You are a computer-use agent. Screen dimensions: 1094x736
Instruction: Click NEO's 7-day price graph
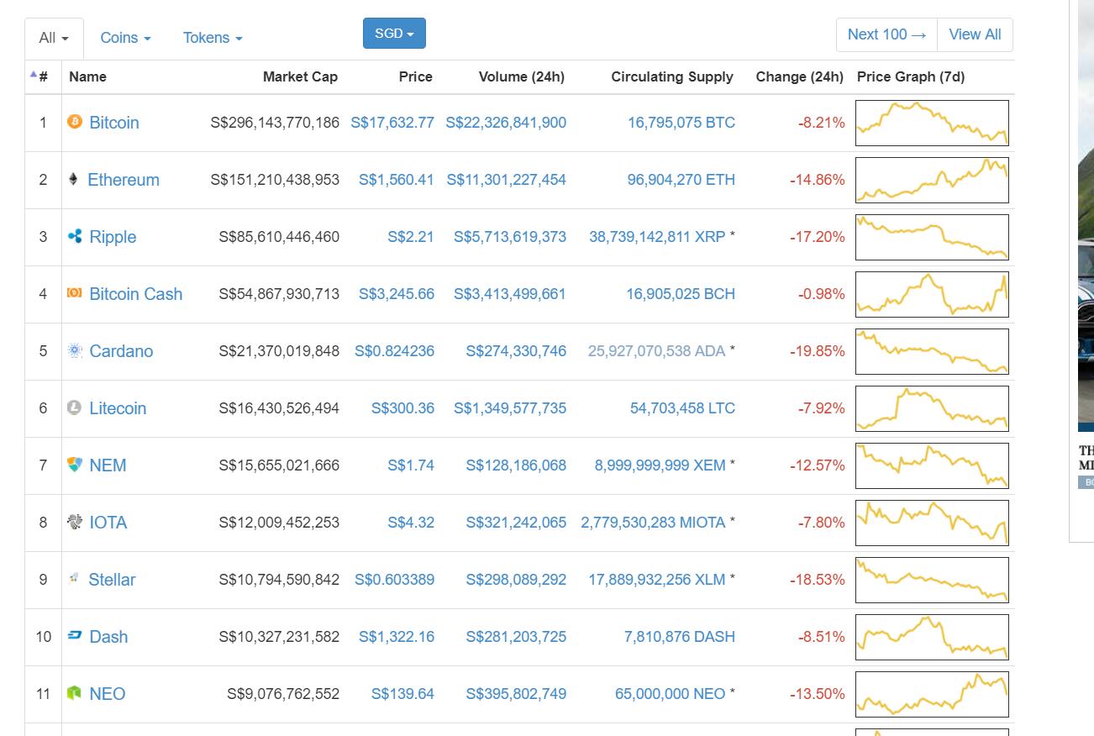(932, 694)
